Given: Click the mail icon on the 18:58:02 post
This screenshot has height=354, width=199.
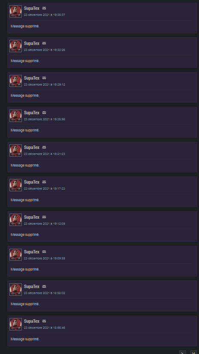Looking at the screenshot, I should (x=44, y=286).
